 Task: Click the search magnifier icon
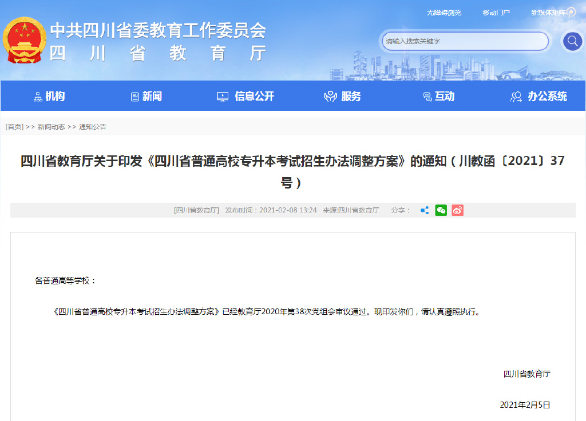(572, 41)
